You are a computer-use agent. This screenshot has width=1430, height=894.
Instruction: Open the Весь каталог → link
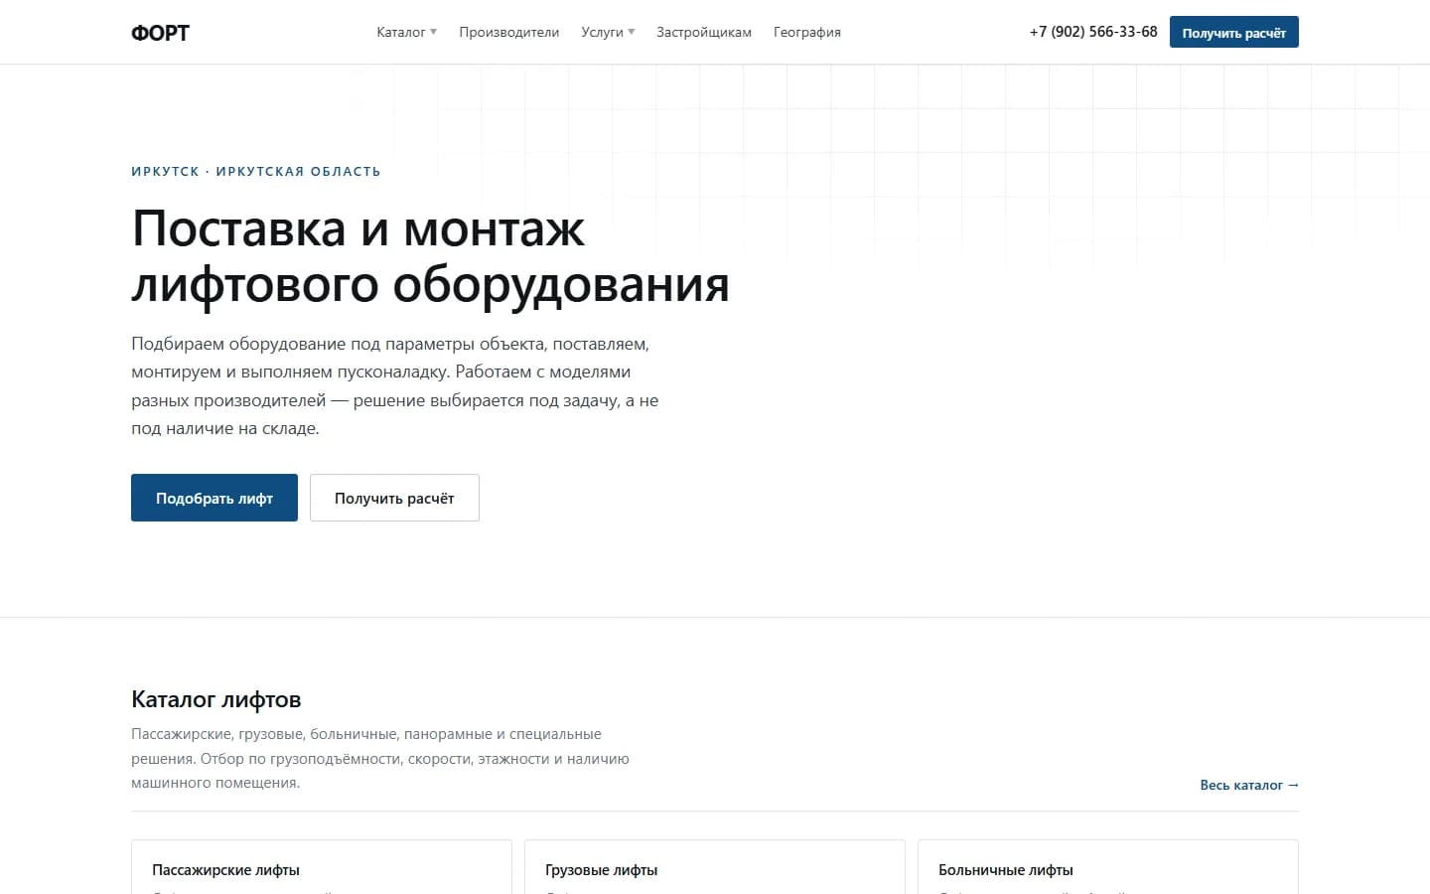point(1249,785)
